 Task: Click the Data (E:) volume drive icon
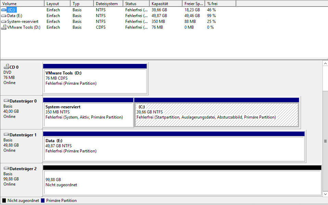[x=3, y=16]
